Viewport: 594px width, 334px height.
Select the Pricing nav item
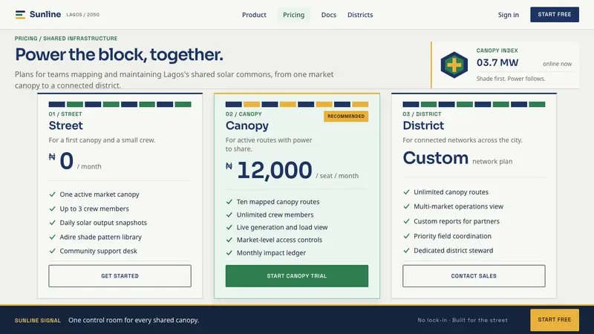pyautogui.click(x=293, y=15)
